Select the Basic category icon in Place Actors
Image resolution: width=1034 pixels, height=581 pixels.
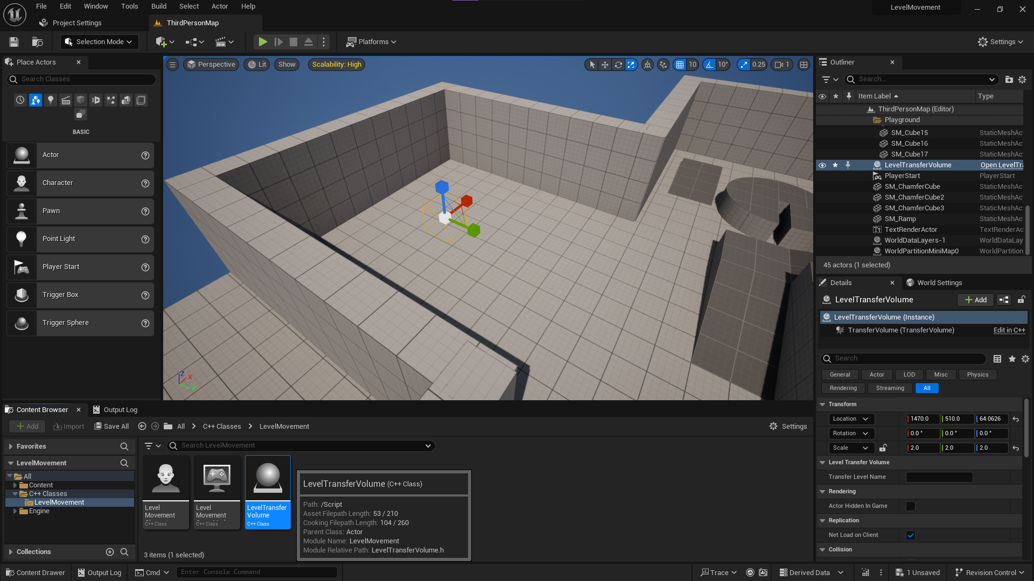(36, 100)
